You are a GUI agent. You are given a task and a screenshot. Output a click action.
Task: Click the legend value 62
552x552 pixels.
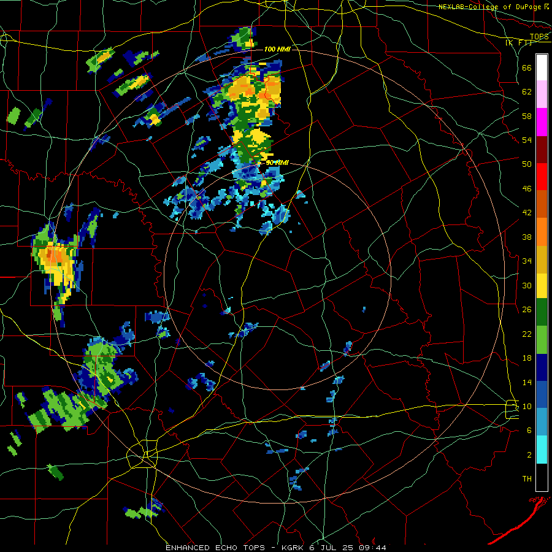coord(527,92)
